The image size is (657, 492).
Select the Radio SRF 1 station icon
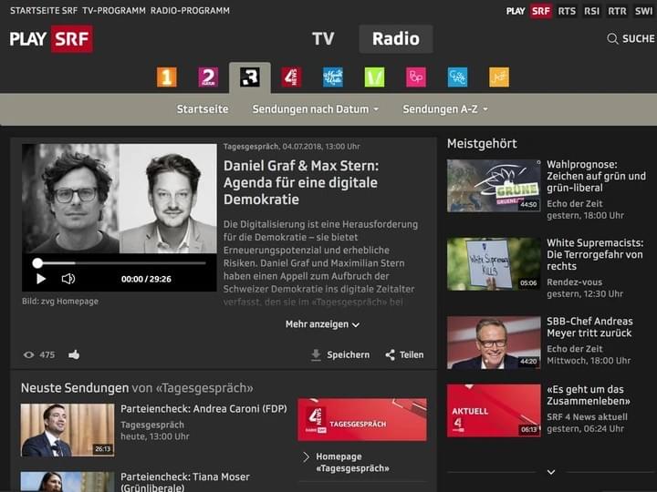[x=166, y=77]
